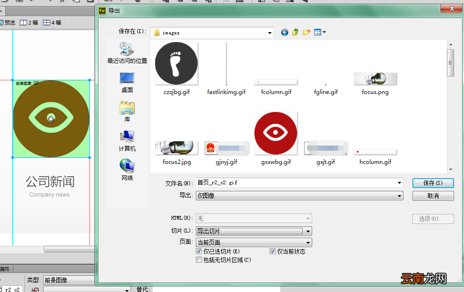Select the hcolumn.gif file
This screenshot has width=464, height=292.
(x=375, y=157)
